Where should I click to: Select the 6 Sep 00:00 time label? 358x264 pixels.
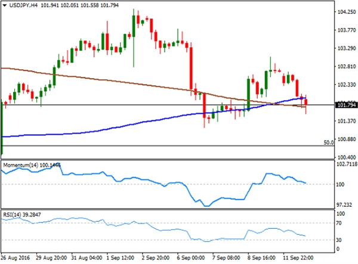[191, 258]
